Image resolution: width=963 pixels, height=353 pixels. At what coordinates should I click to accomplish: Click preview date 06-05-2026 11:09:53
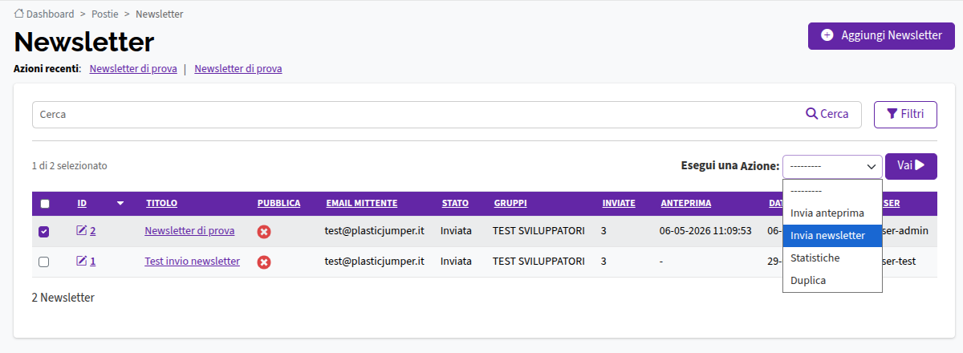[705, 231]
